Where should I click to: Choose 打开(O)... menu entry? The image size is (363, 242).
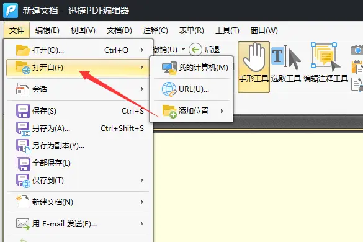point(78,50)
